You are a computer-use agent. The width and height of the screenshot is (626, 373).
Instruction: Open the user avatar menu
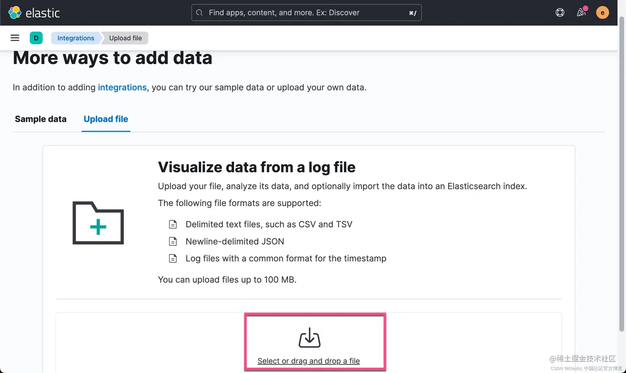tap(602, 13)
